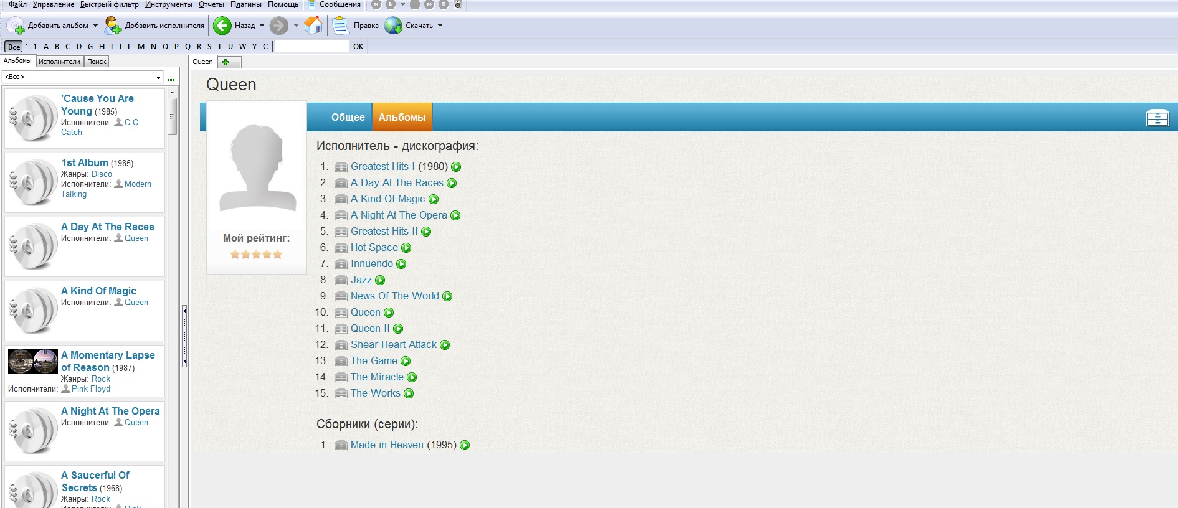This screenshot has width=1178, height=508.
Task: Switch to the Общее artist tab
Action: tap(348, 117)
